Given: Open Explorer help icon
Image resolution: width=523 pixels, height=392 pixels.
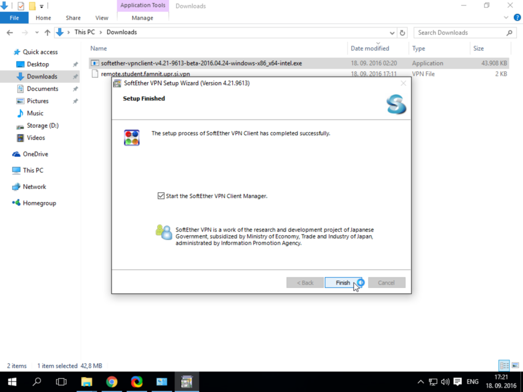Looking at the screenshot, I should pos(517,18).
